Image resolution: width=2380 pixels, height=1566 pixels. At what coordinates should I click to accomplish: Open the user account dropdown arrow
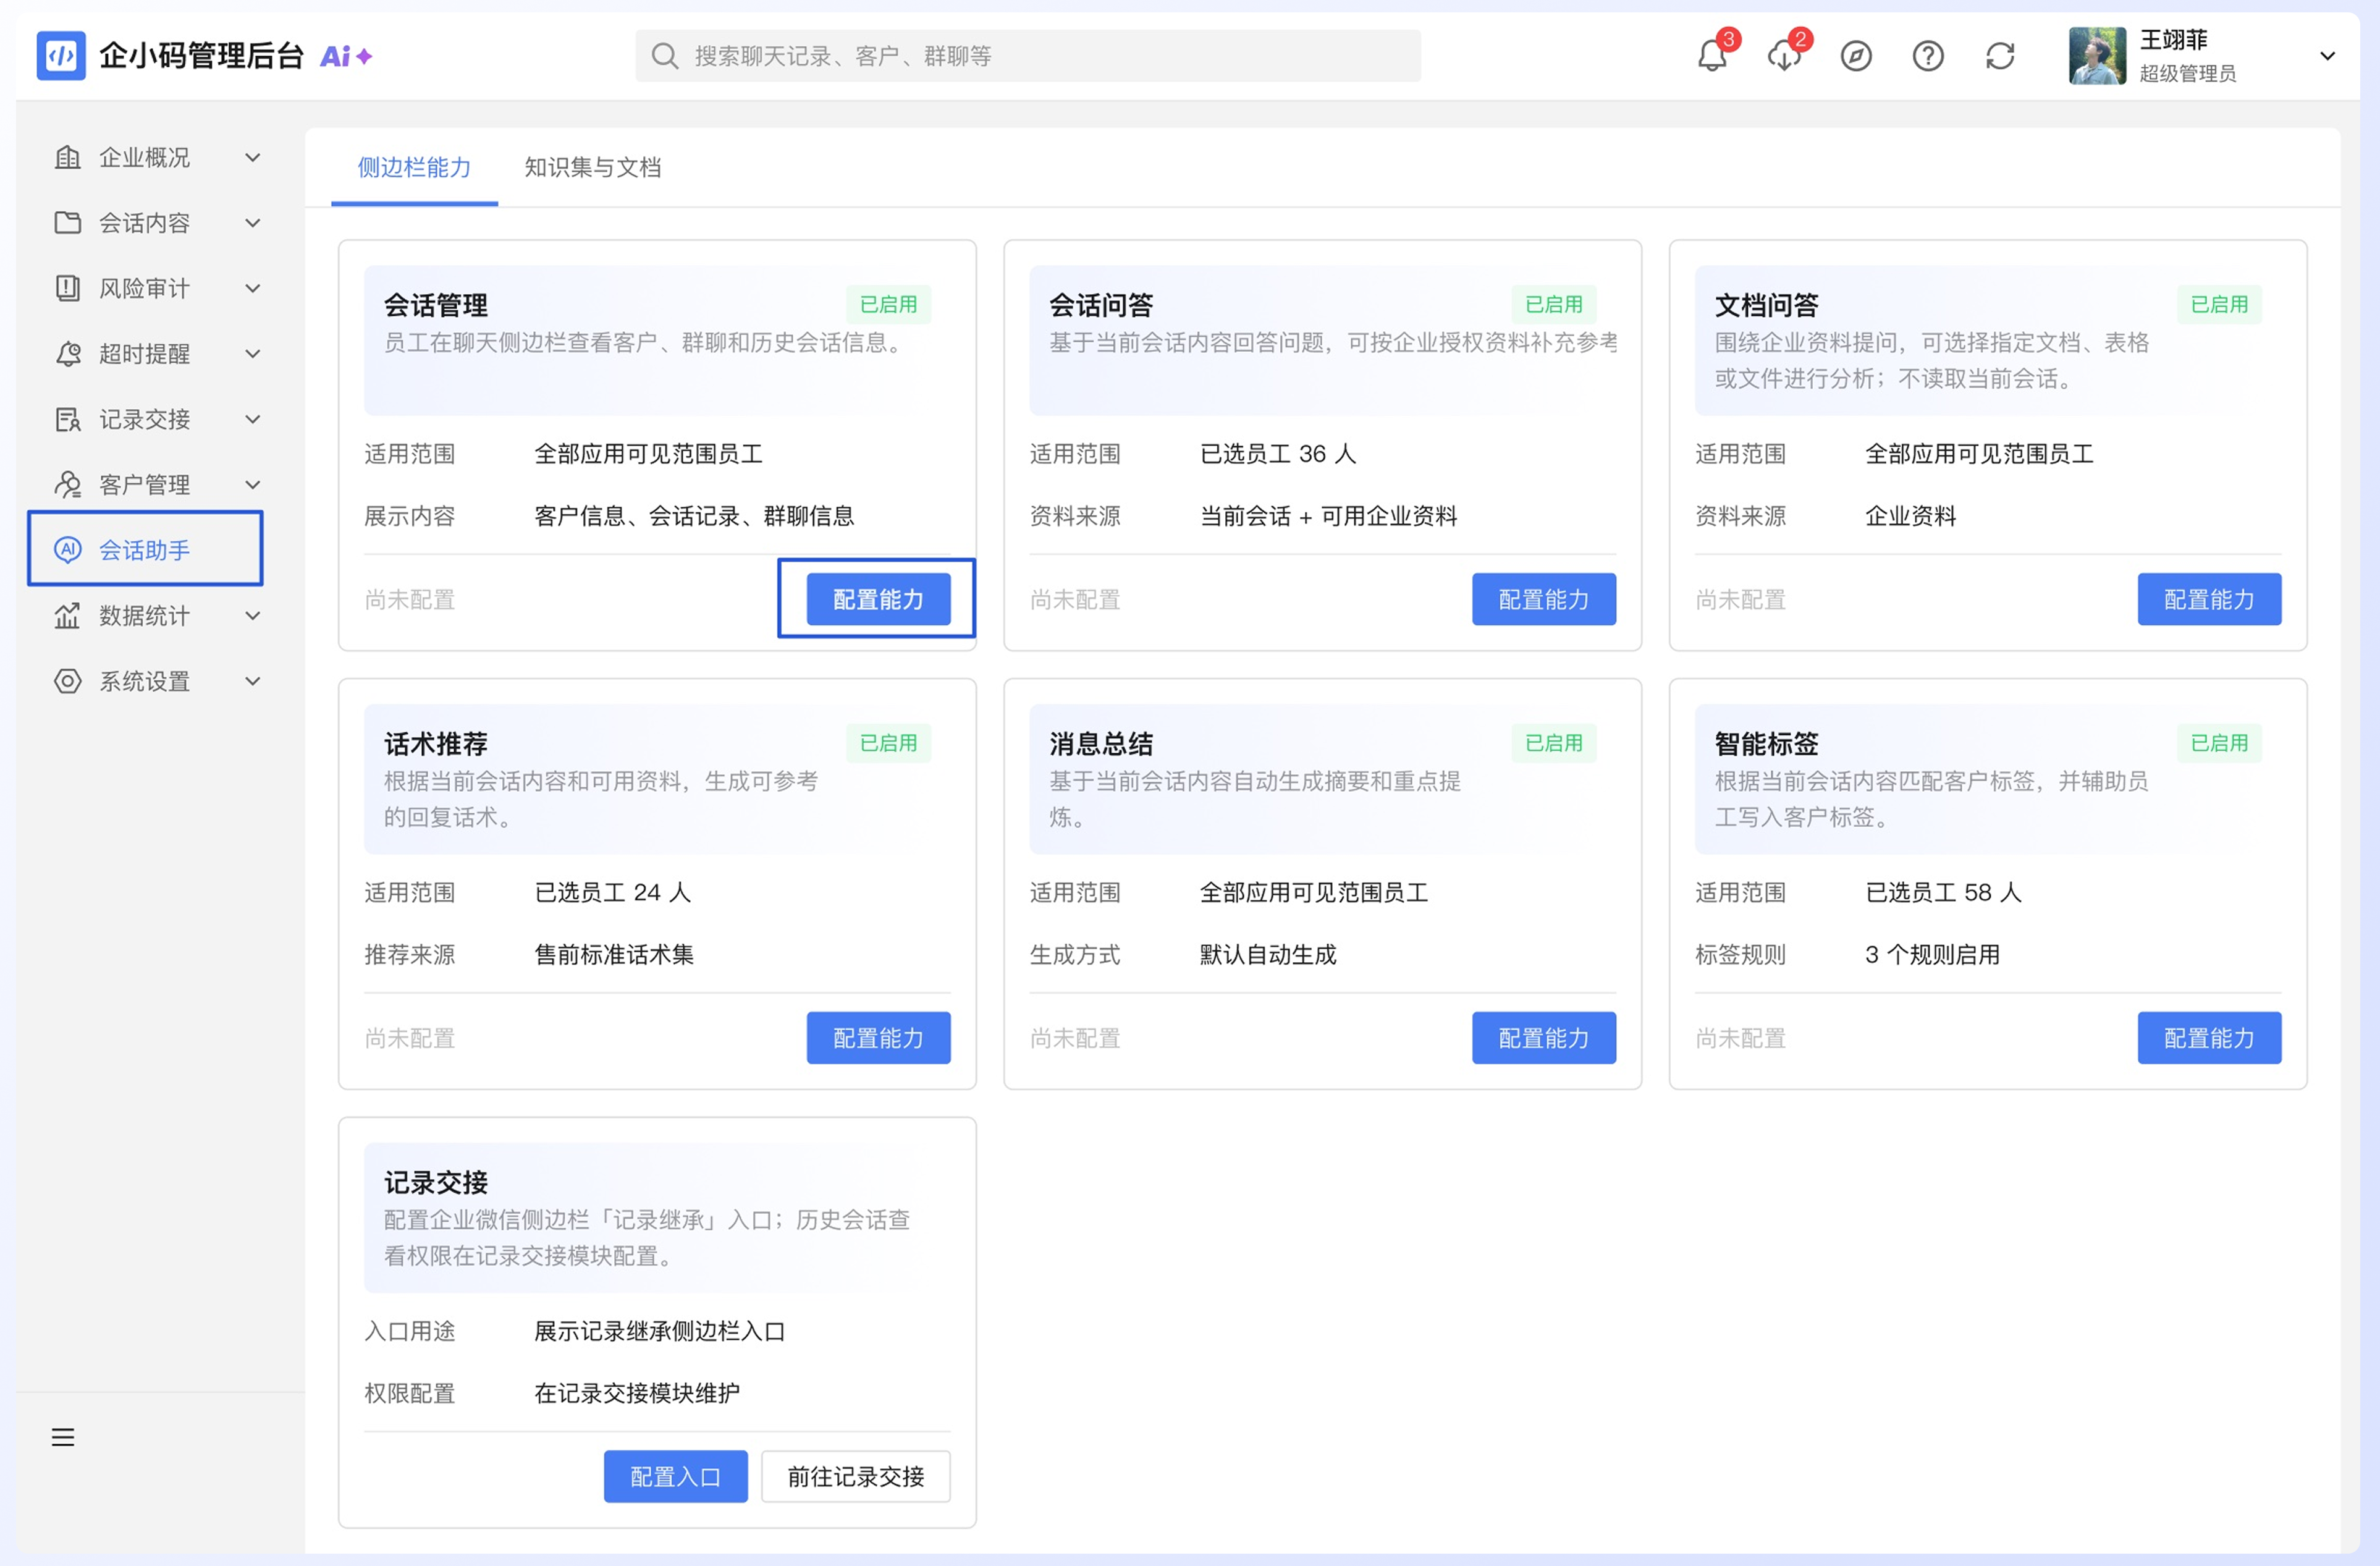coord(2327,56)
